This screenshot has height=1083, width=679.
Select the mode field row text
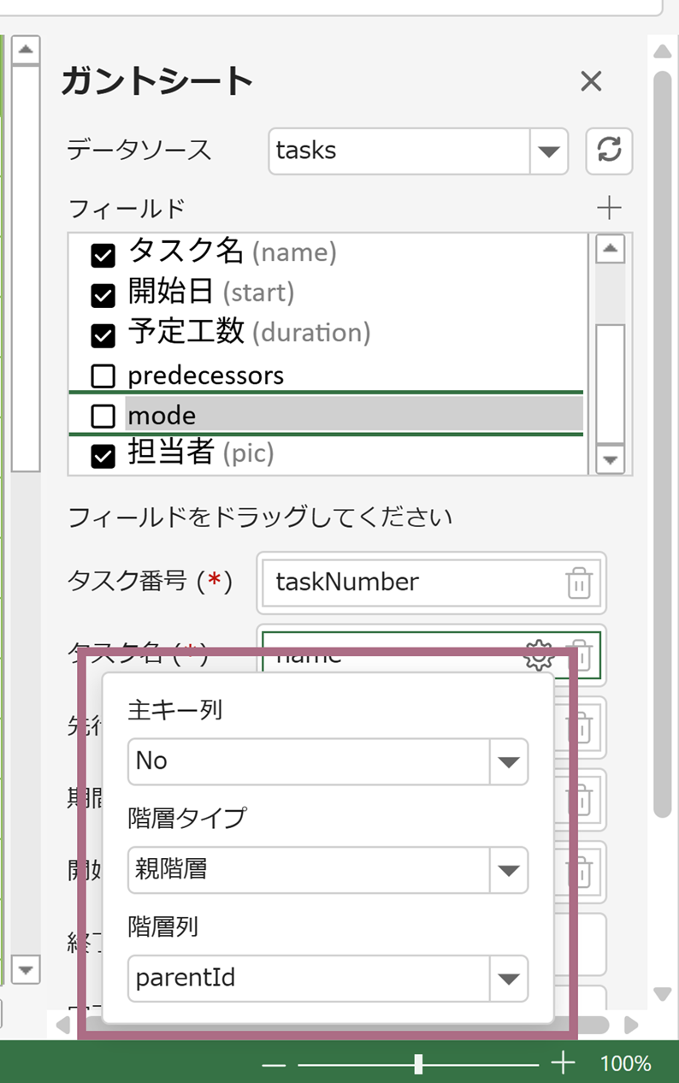pyautogui.click(x=162, y=416)
